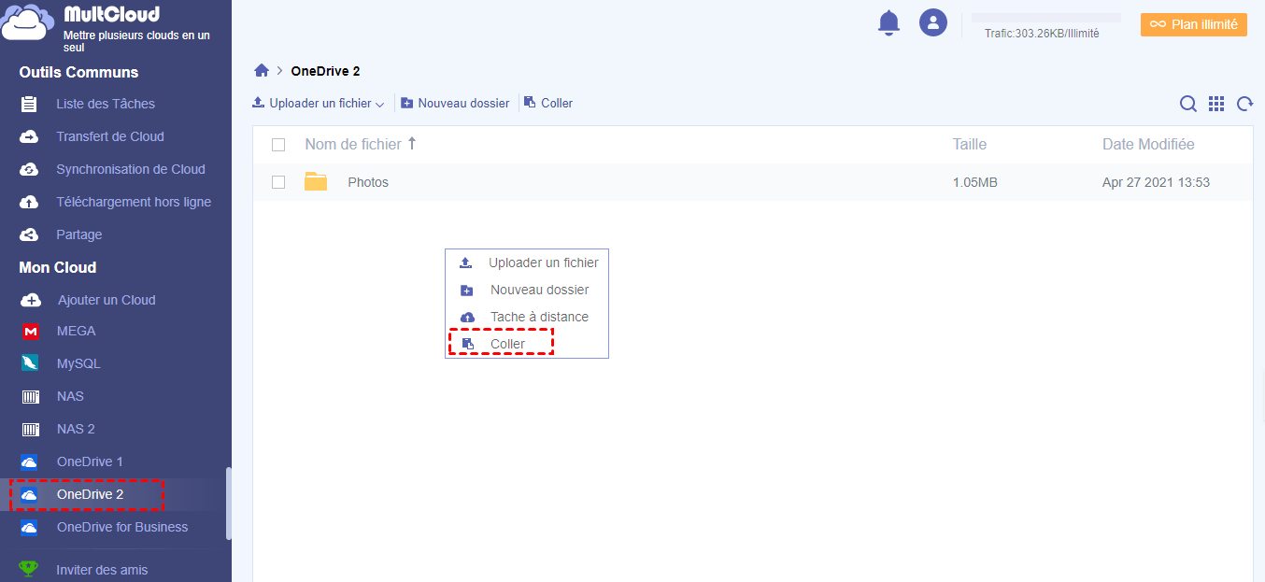Open Téléchargement hors ligne
The height and width of the screenshot is (582, 1265).
134,202
